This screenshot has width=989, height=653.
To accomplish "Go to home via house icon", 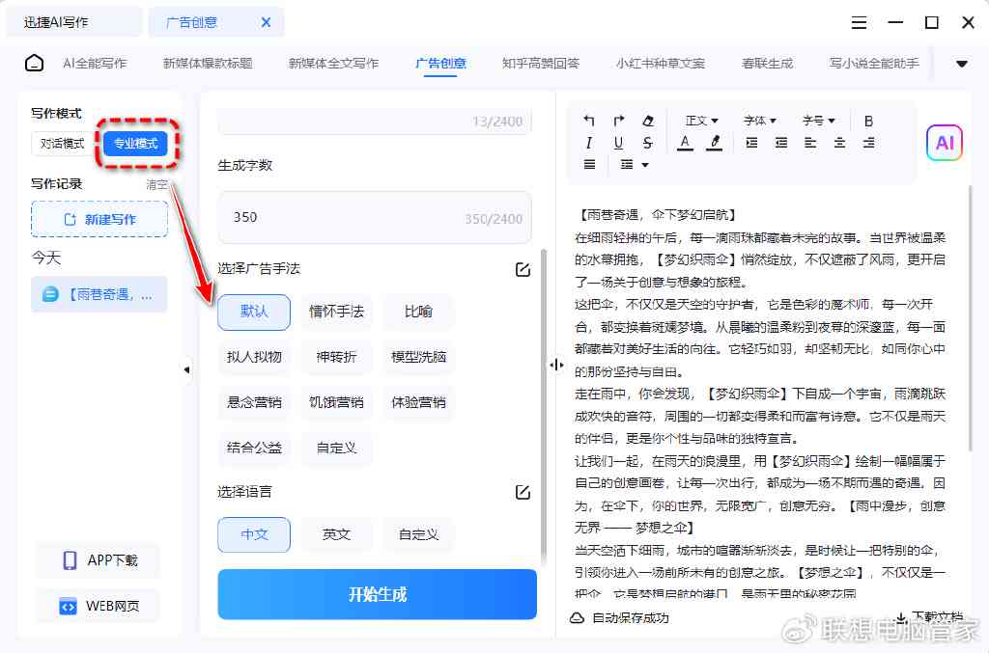I will click(34, 63).
